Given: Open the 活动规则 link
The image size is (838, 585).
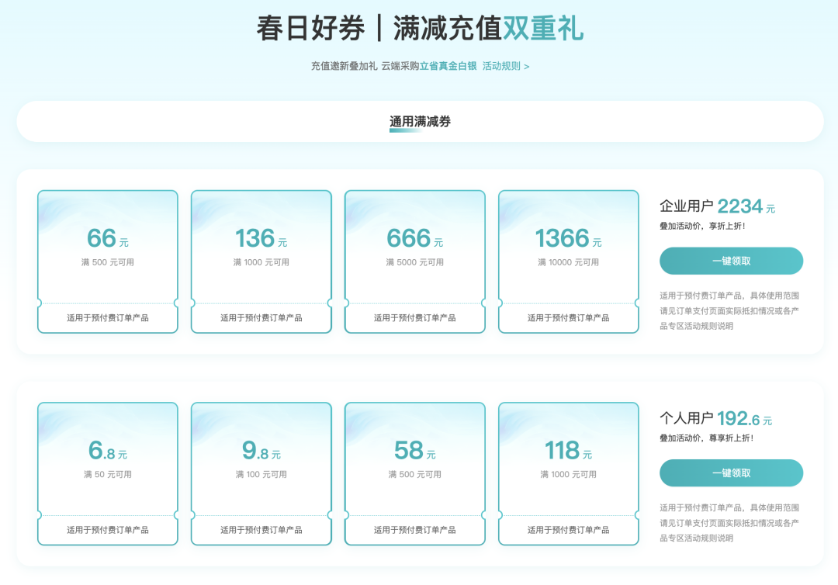Looking at the screenshot, I should click(x=506, y=66).
